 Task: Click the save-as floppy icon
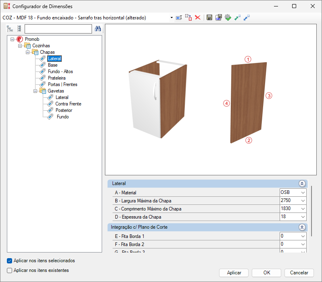pyautogui.click(x=219, y=17)
